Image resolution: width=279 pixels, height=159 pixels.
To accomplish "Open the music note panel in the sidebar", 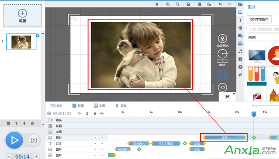I will 240,51.
